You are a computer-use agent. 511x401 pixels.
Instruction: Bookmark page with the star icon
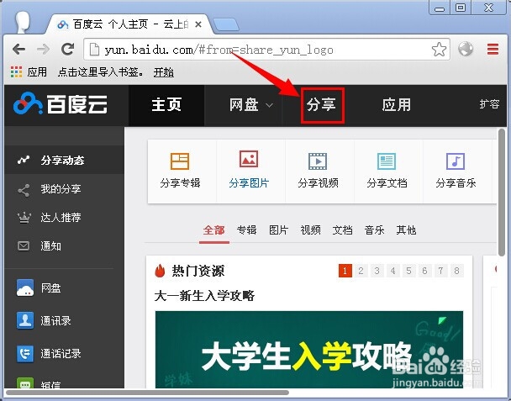[439, 50]
